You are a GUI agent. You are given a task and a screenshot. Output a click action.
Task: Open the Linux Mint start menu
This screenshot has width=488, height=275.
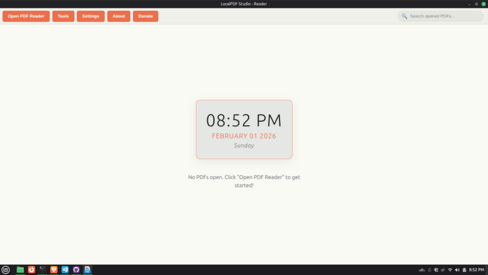coord(5,270)
